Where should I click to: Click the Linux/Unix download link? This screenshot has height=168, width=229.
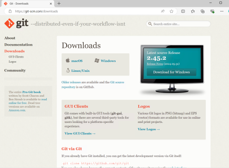tap(80, 70)
